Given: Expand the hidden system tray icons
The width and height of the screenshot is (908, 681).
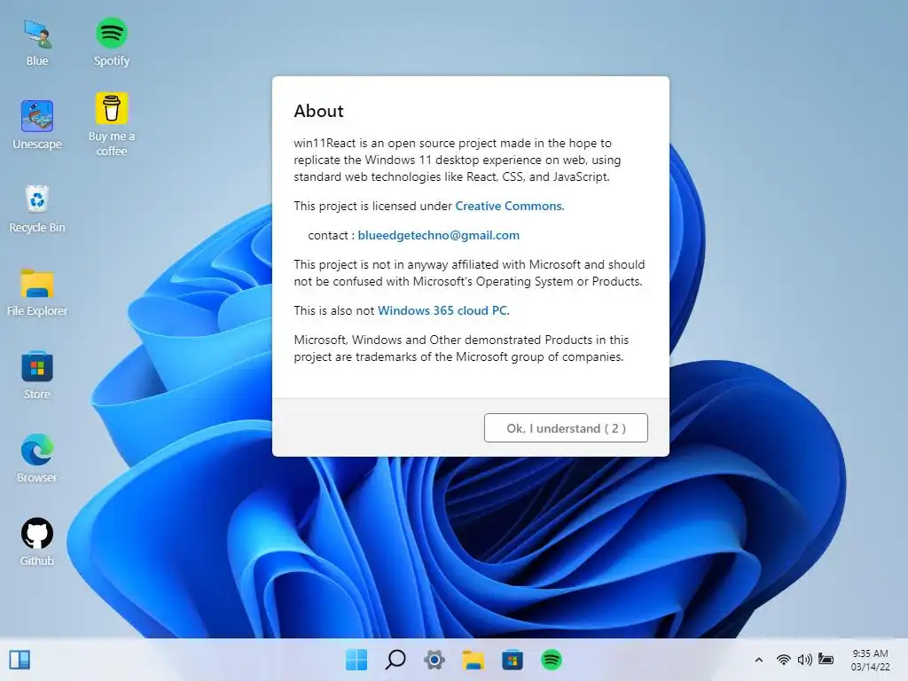Looking at the screenshot, I should [759, 660].
